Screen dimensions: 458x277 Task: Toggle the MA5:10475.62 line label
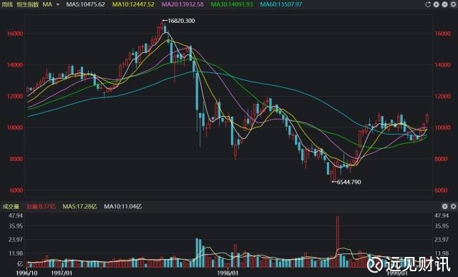86,4
